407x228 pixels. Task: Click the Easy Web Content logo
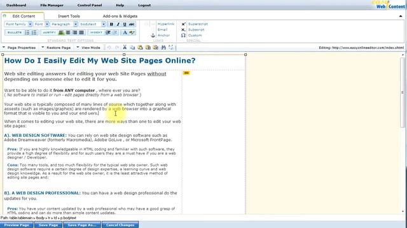(389, 4)
